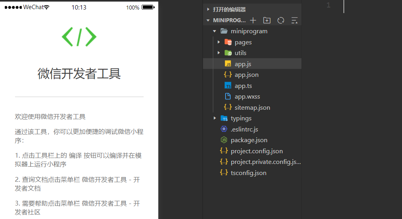The height and width of the screenshot is (219, 402).
Task: Click the JS icon of app.js
Action: (x=228, y=64)
